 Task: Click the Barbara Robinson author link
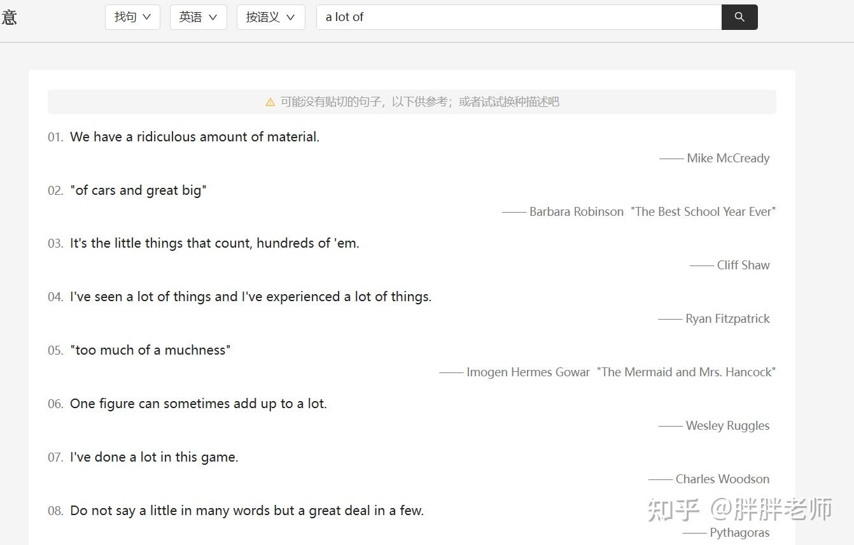tap(576, 211)
